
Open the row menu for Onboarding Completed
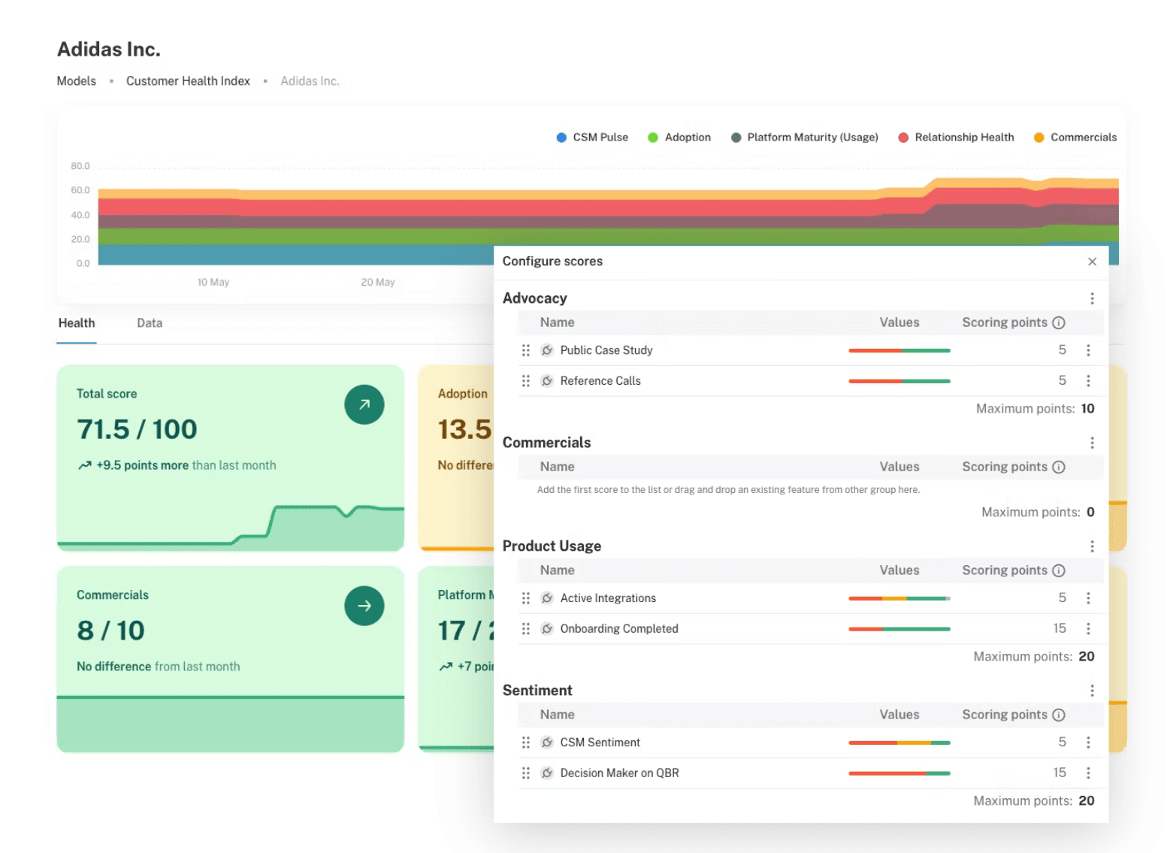tap(1090, 628)
